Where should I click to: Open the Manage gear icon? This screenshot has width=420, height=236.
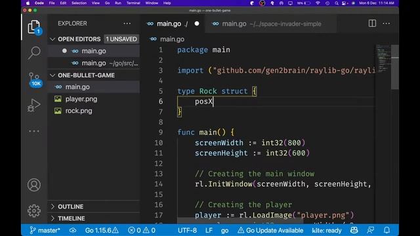[x=34, y=211]
